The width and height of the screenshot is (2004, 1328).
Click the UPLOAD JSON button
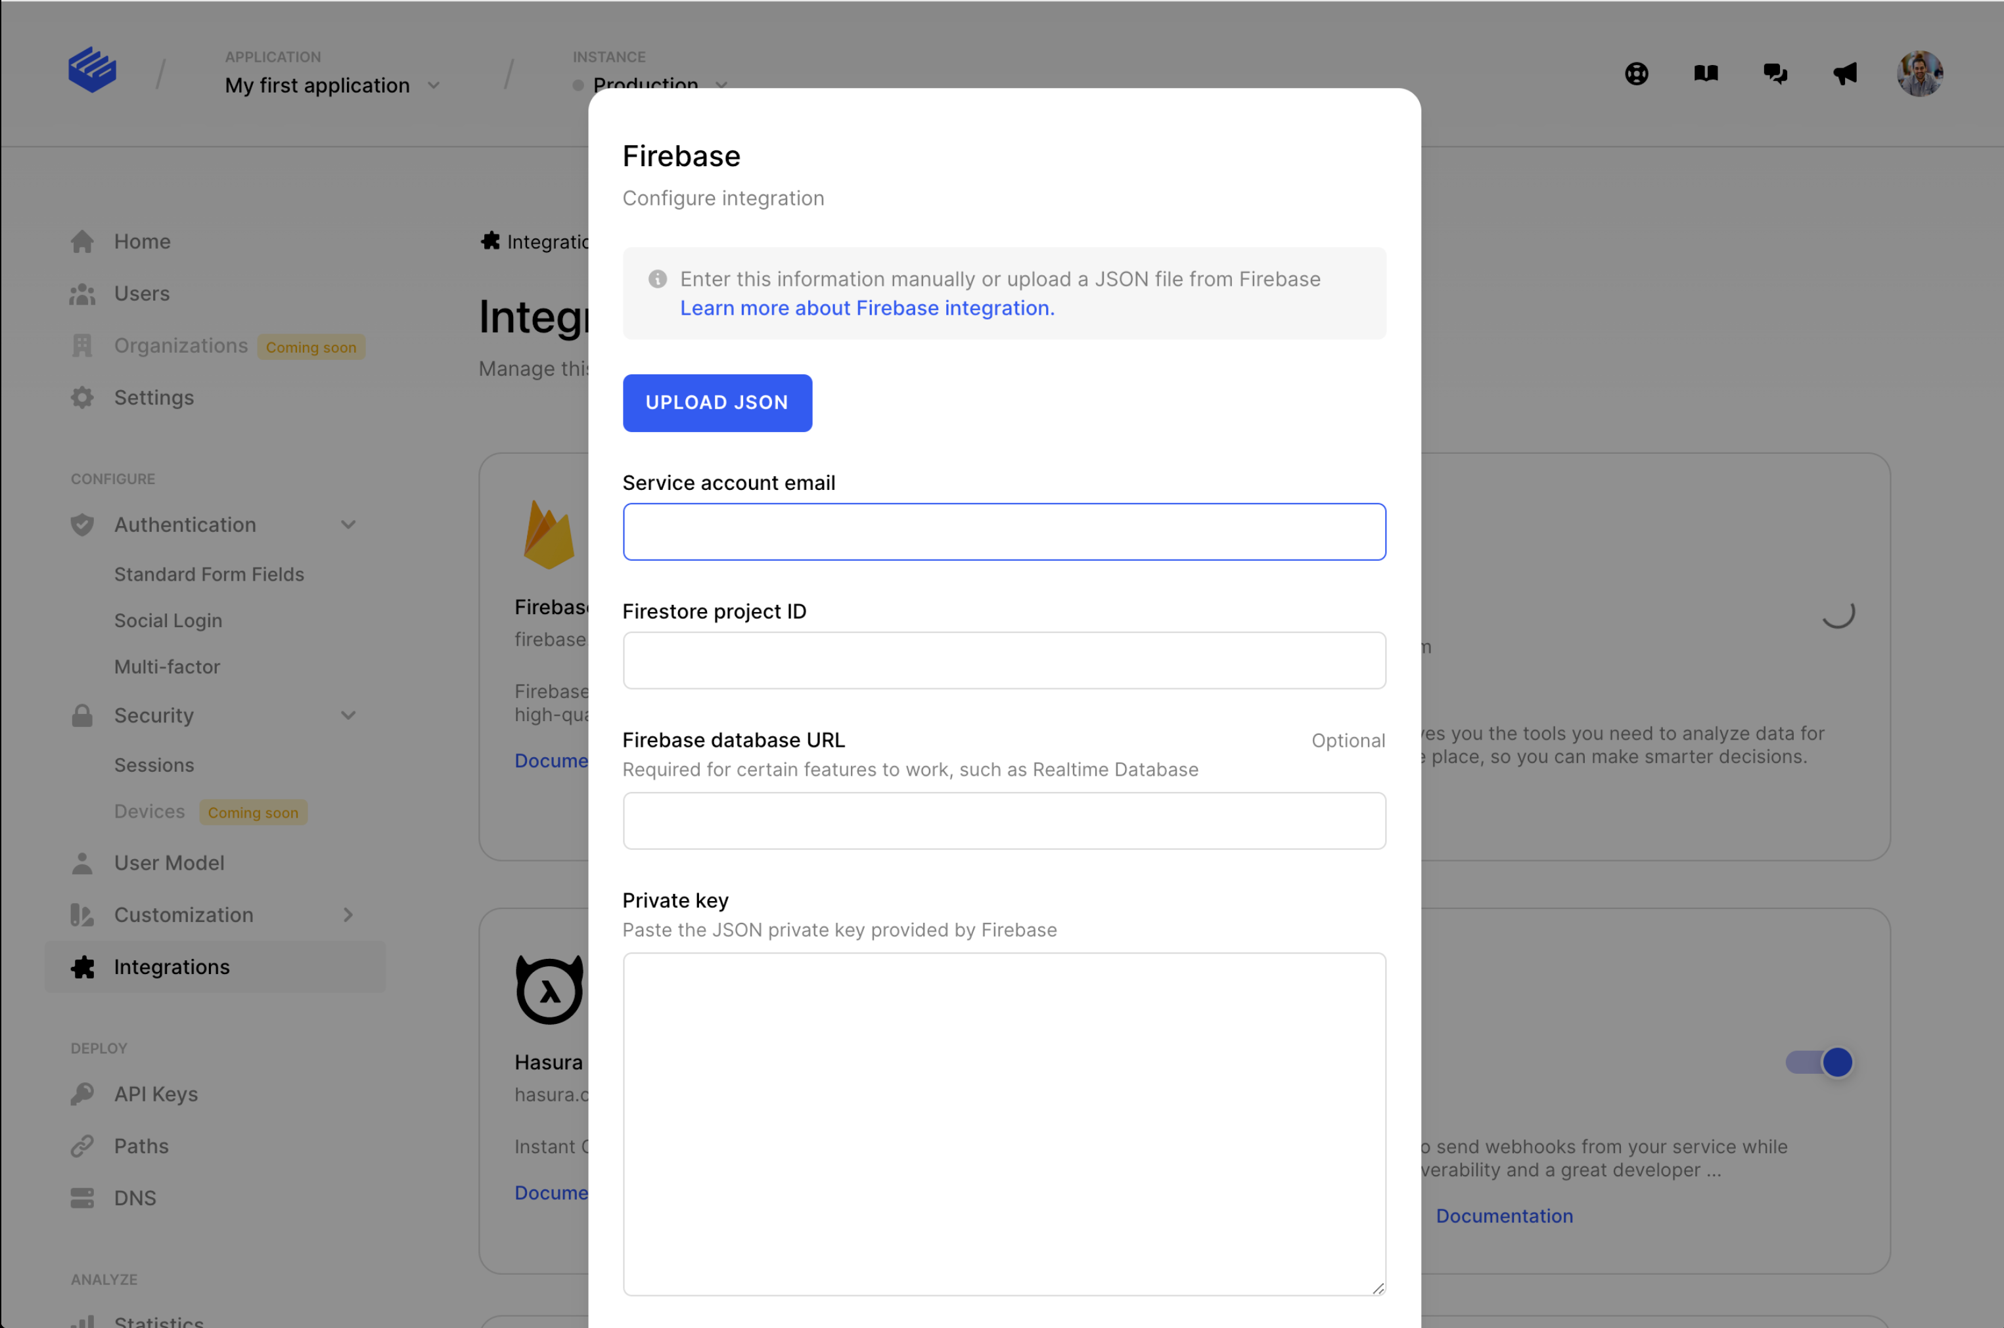[x=717, y=403]
